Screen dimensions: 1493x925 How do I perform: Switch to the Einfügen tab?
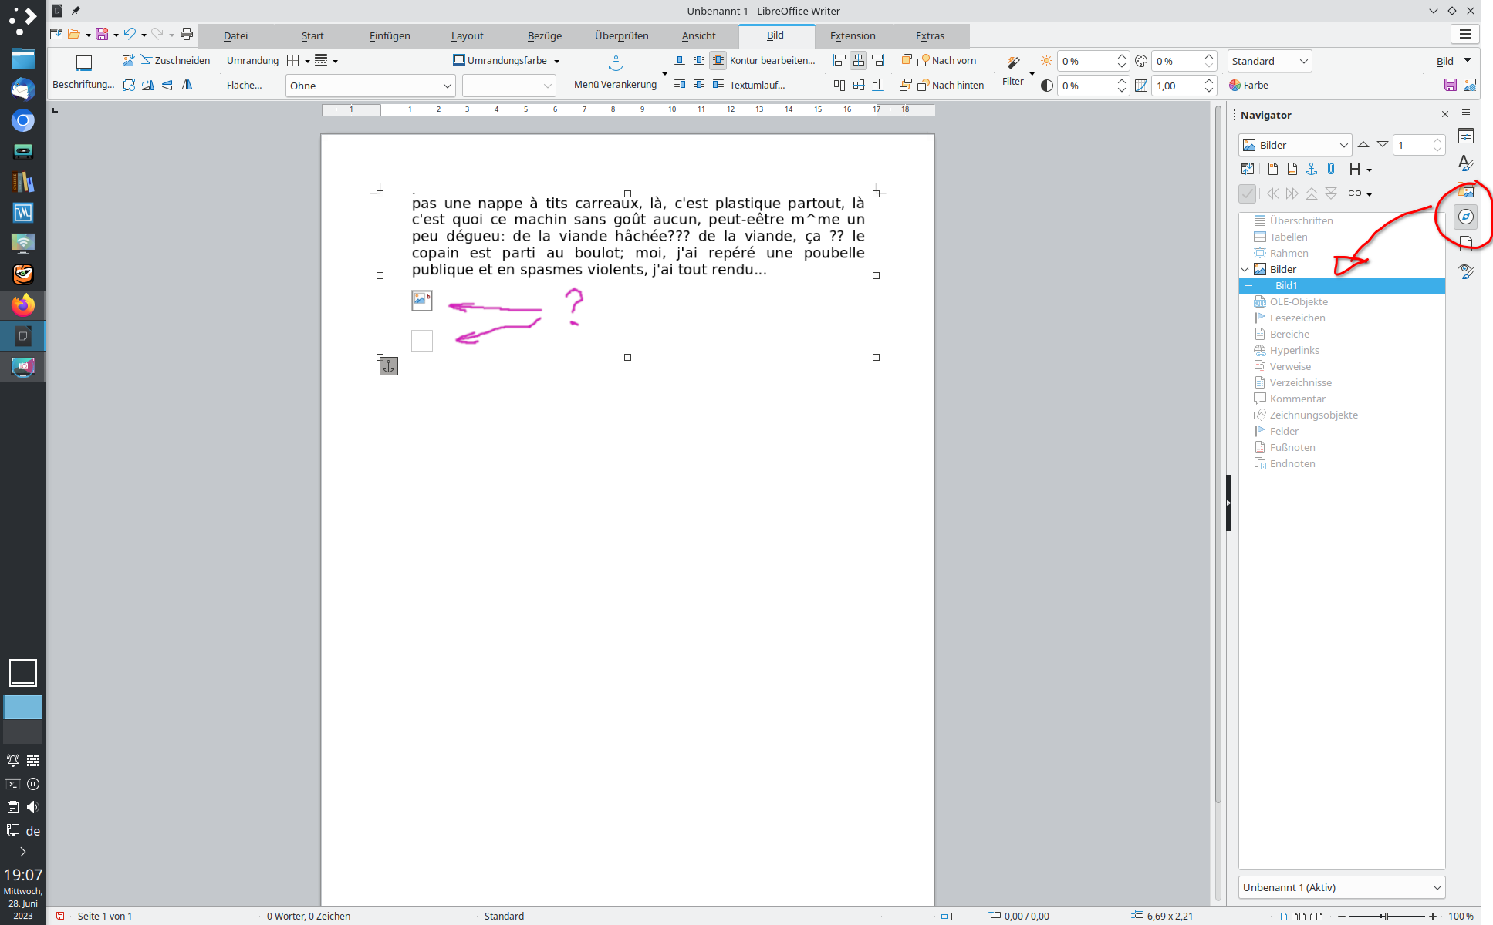pos(389,35)
